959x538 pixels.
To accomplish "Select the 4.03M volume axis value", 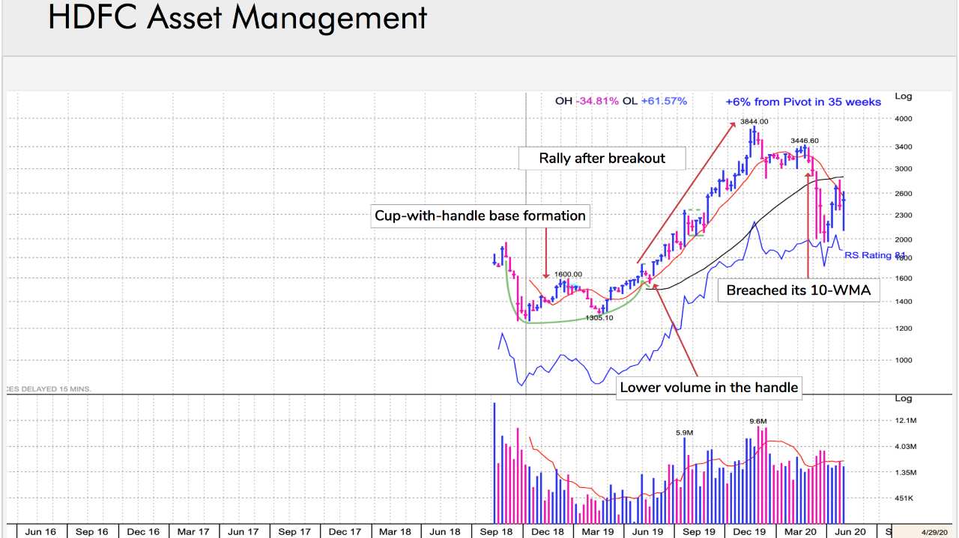I will click(x=905, y=447).
